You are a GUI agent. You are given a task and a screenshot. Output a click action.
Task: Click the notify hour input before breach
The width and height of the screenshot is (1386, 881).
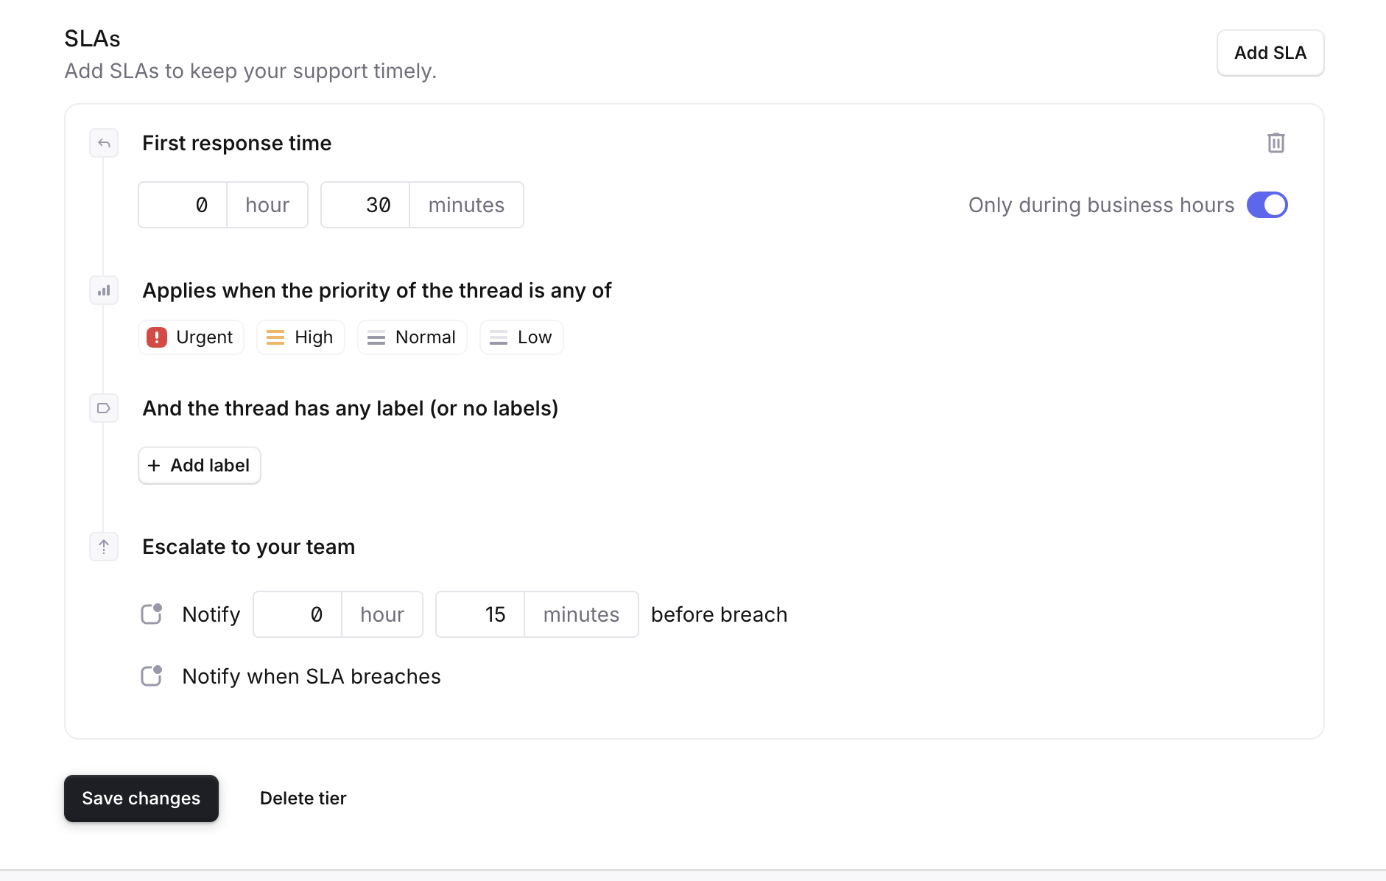click(298, 614)
